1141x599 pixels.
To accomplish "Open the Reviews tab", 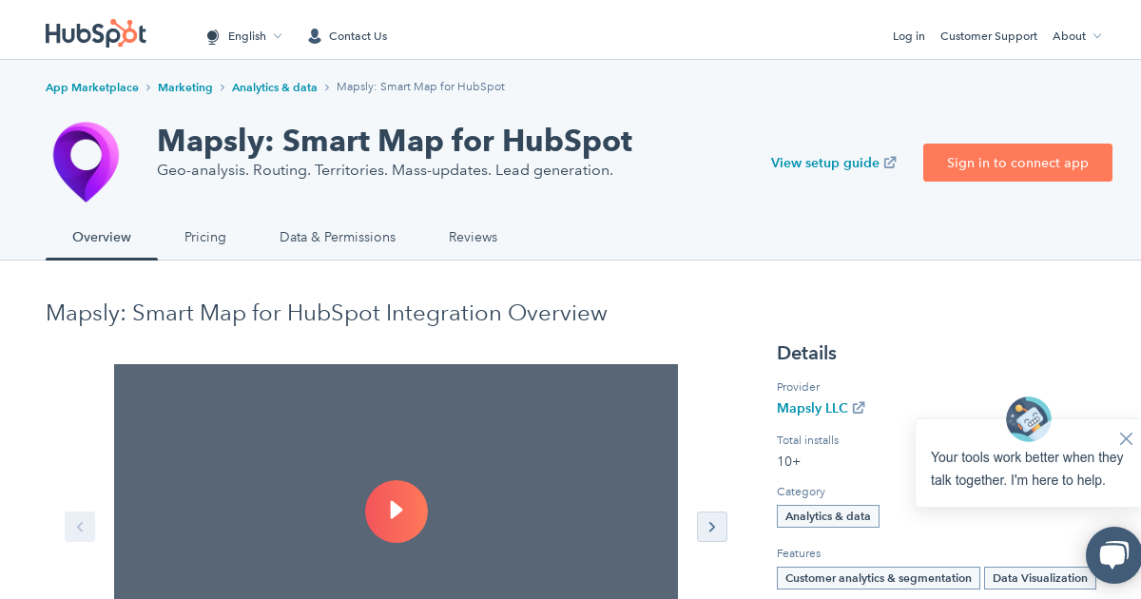I will pos(473,238).
